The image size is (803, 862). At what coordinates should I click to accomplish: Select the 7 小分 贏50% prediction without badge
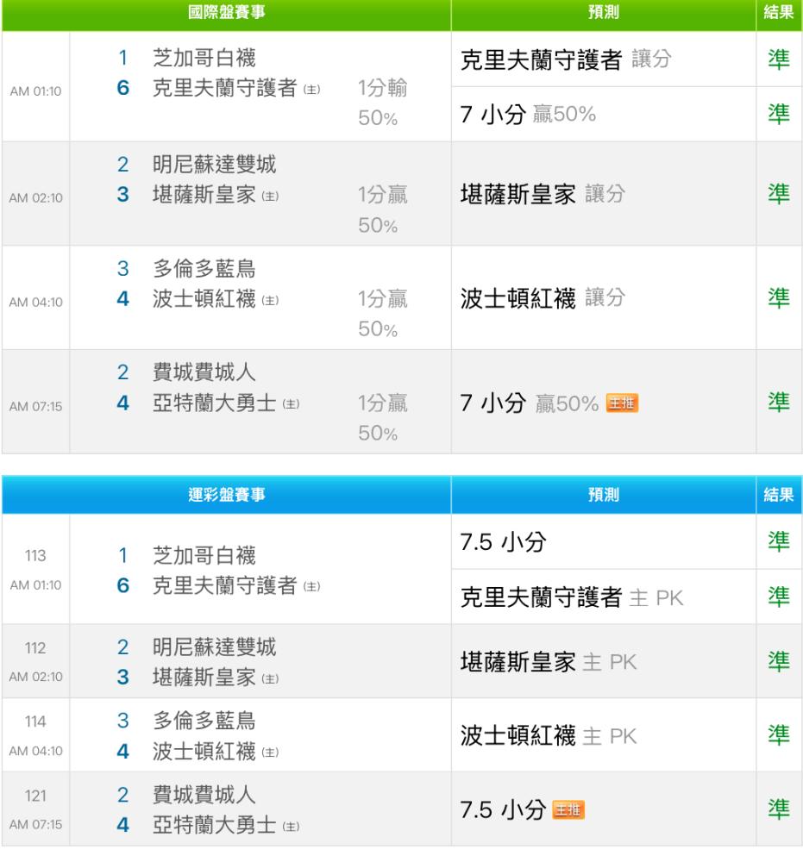(x=528, y=115)
